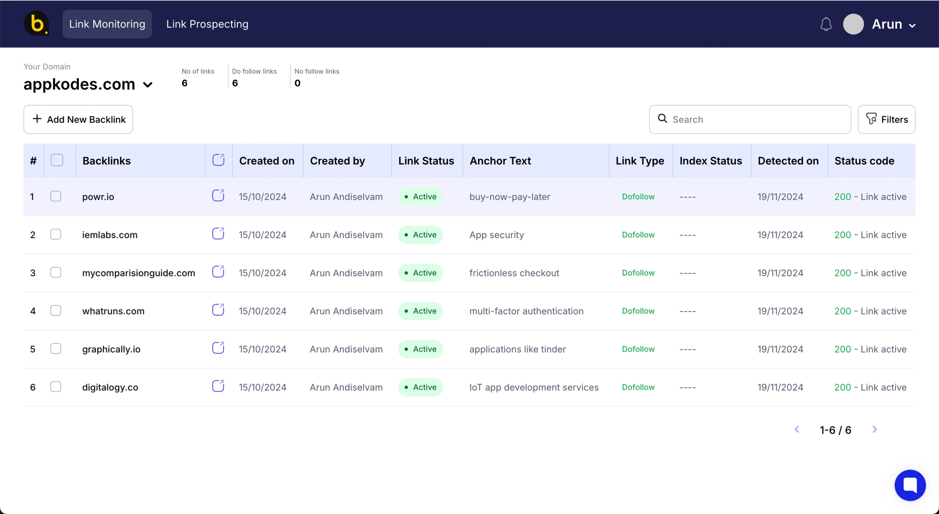Switch to Link Monitoring tab
This screenshot has height=514, width=939.
pos(106,23)
